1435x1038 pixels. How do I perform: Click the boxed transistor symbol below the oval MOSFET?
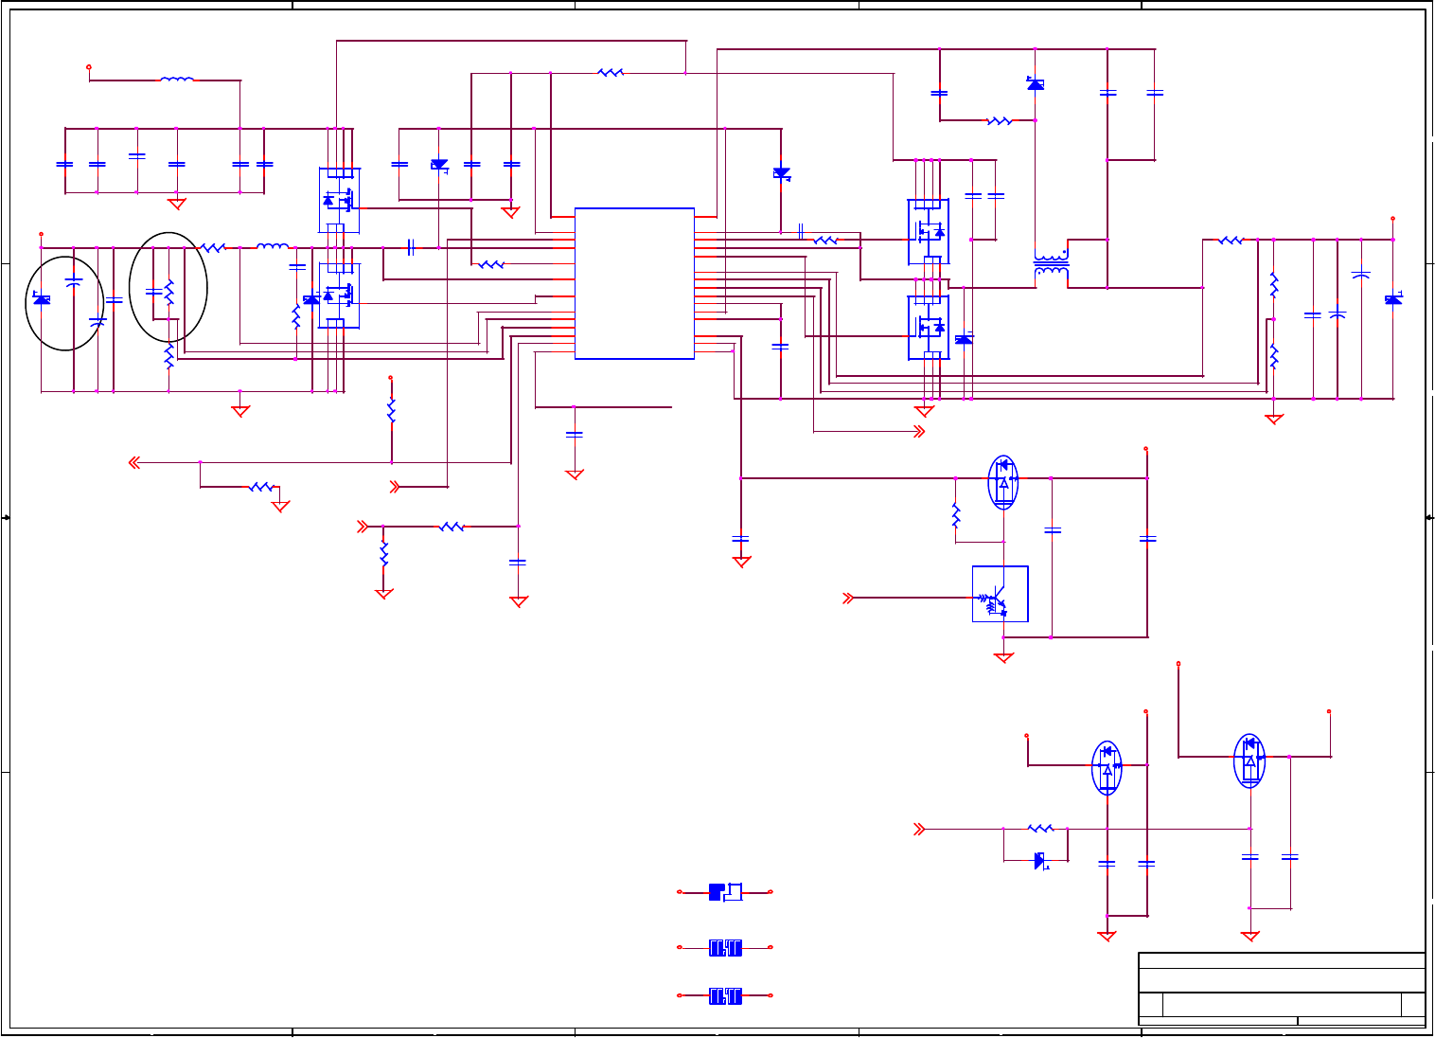pos(1001,594)
